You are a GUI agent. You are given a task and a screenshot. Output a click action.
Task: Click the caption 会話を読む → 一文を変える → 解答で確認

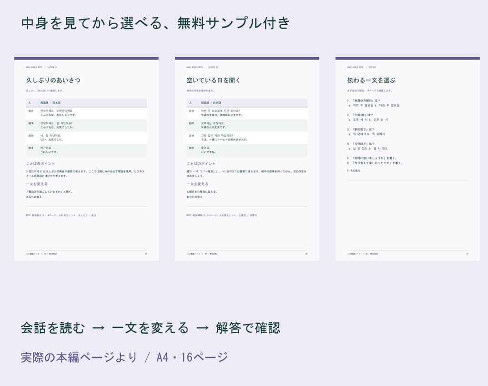click(x=151, y=328)
